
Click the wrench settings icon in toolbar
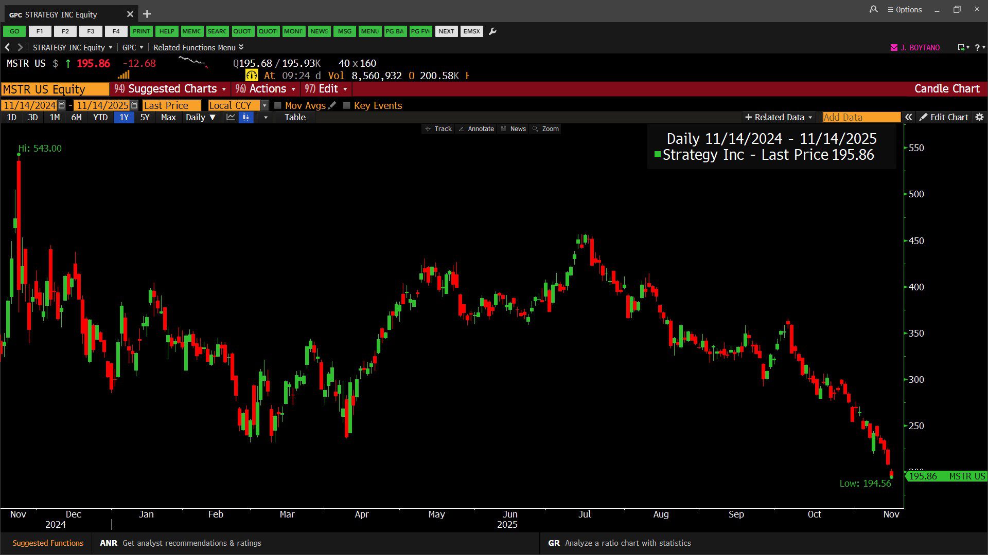[492, 31]
